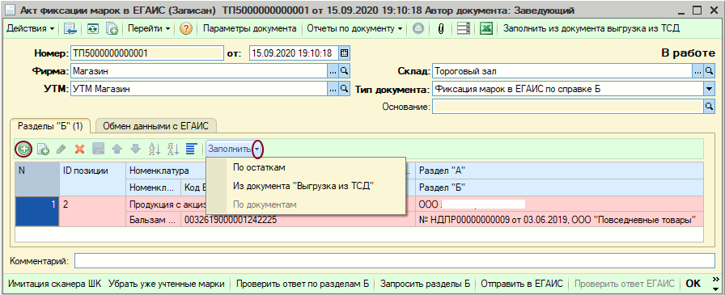Click the paperclip attachment icon

click(x=441, y=28)
